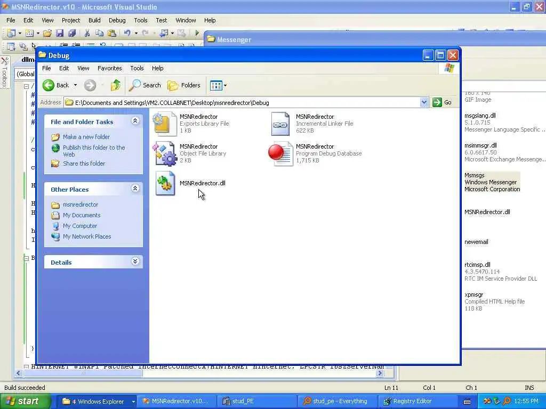Switch to Registry Editor taskbar button
546x409 pixels.
pyautogui.click(x=419, y=402)
